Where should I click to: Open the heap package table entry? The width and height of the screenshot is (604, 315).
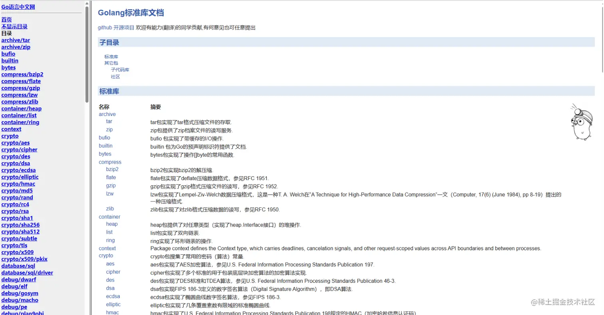(112, 224)
